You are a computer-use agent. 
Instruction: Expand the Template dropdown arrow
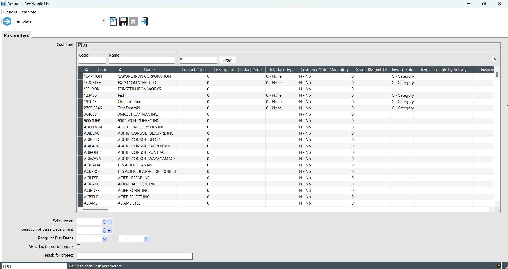point(104,21)
